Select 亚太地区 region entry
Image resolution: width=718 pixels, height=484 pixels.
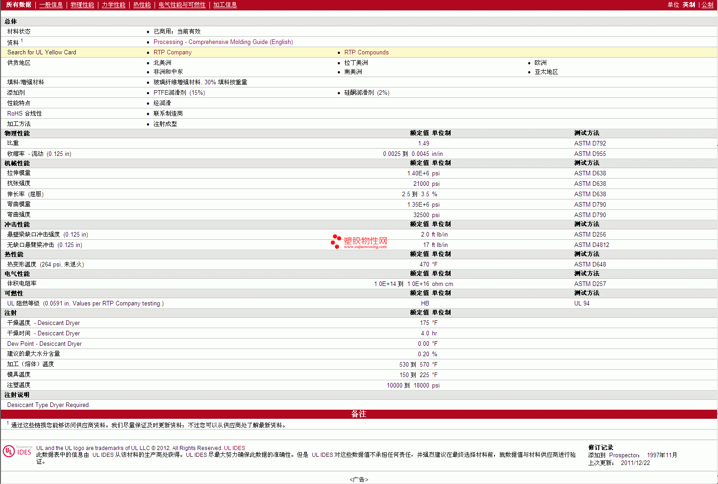pos(546,72)
